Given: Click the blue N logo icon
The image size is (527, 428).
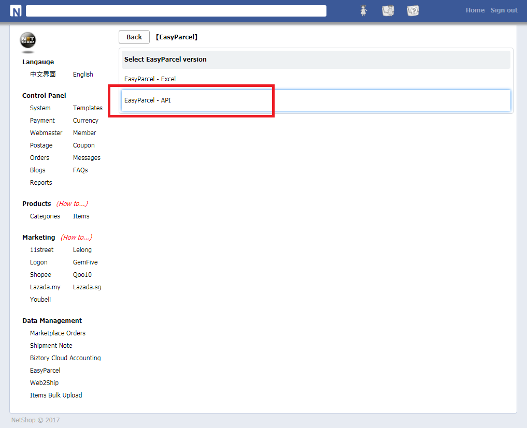Looking at the screenshot, I should point(16,11).
